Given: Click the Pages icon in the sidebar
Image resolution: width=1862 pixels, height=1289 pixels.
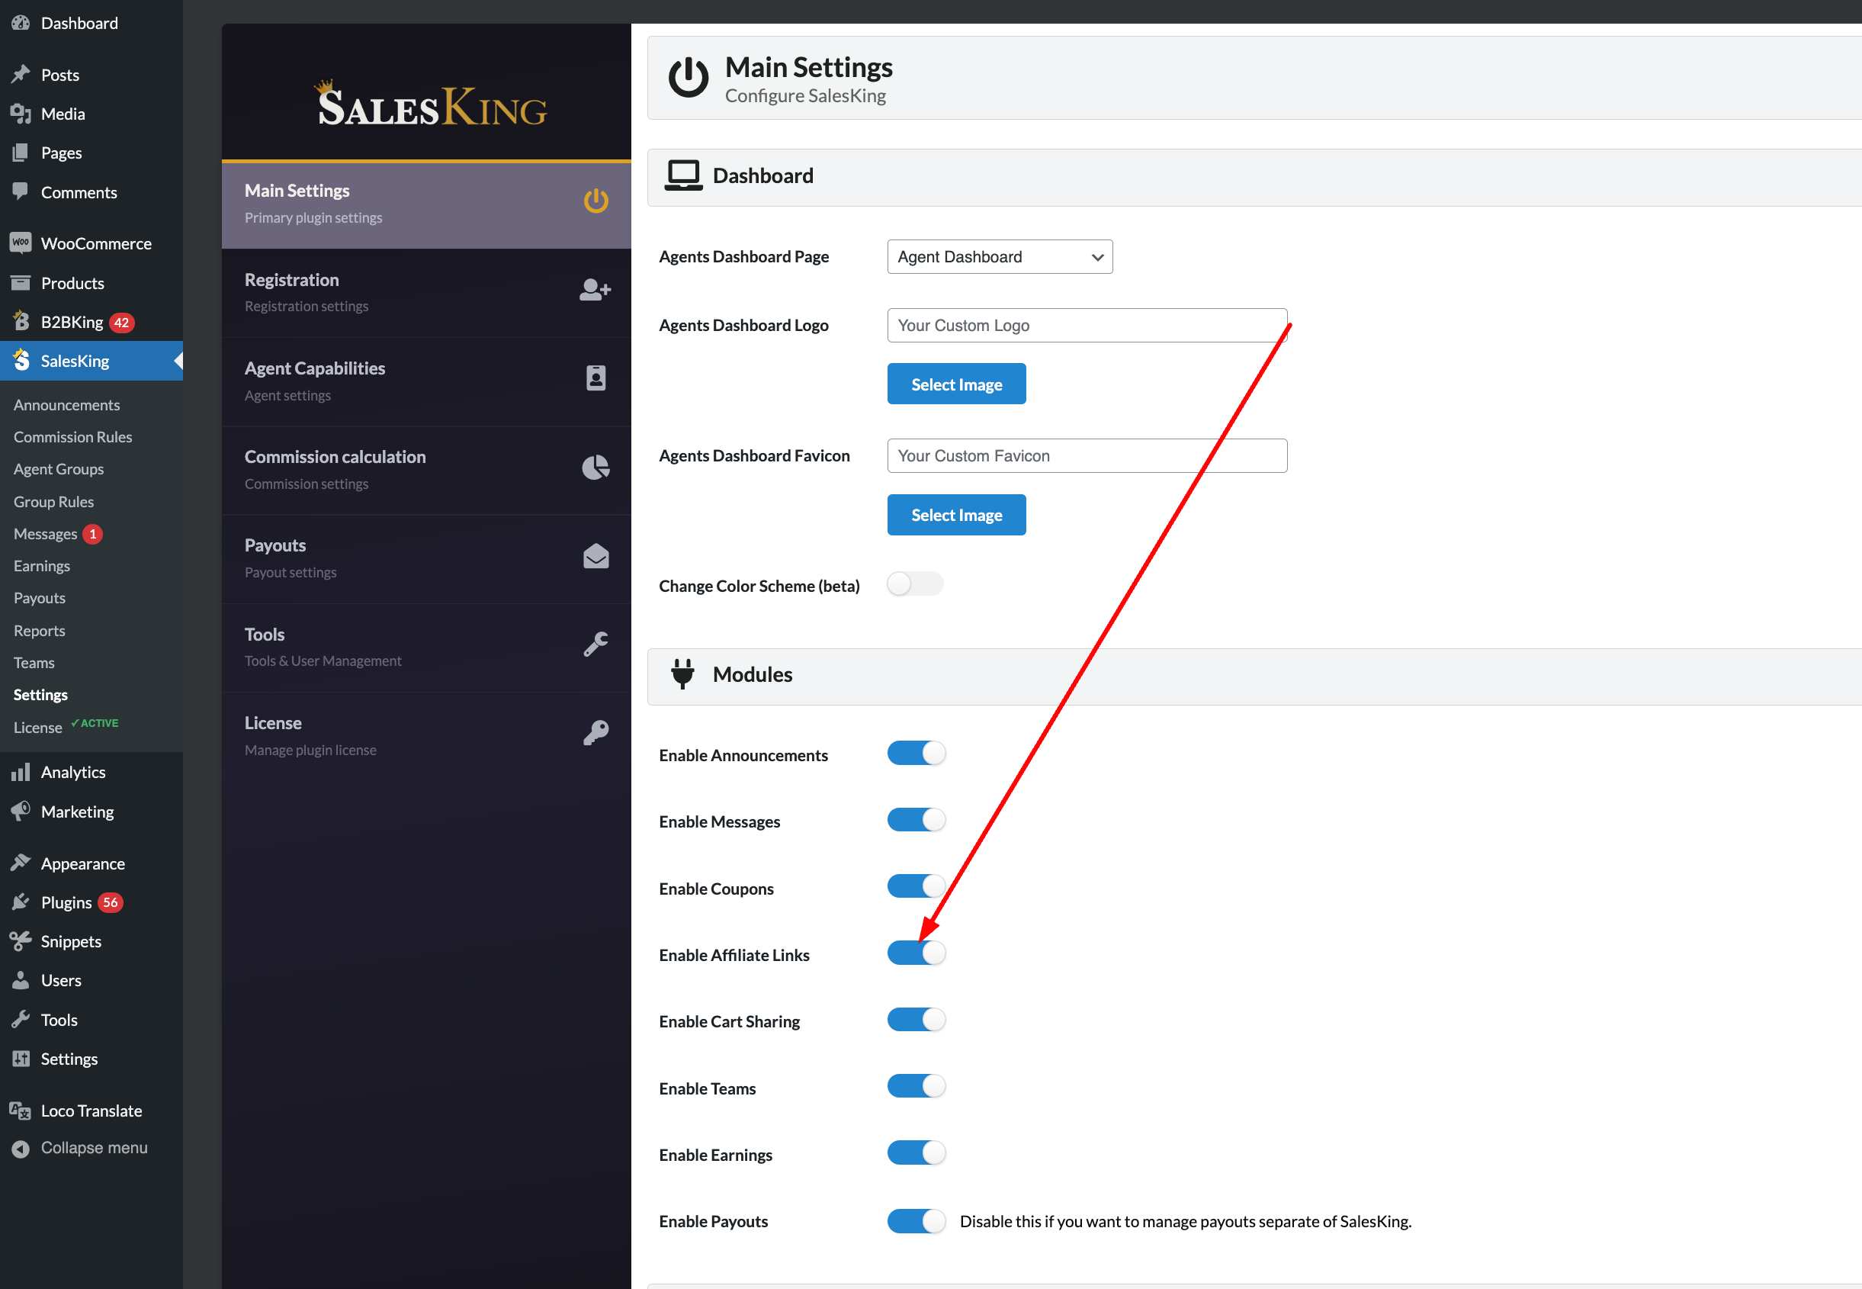Looking at the screenshot, I should pyautogui.click(x=20, y=153).
